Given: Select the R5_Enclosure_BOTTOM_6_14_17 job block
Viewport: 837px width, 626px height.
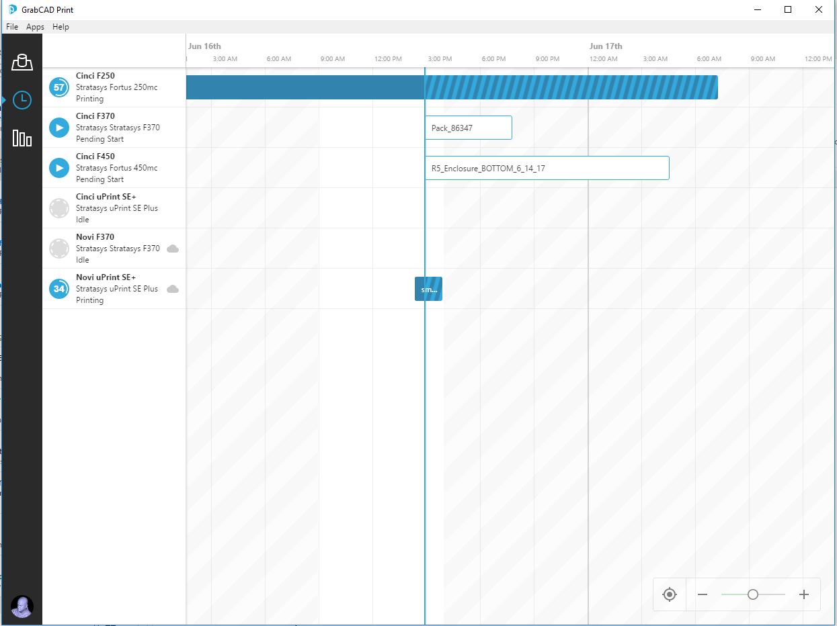Looking at the screenshot, I should [x=547, y=168].
